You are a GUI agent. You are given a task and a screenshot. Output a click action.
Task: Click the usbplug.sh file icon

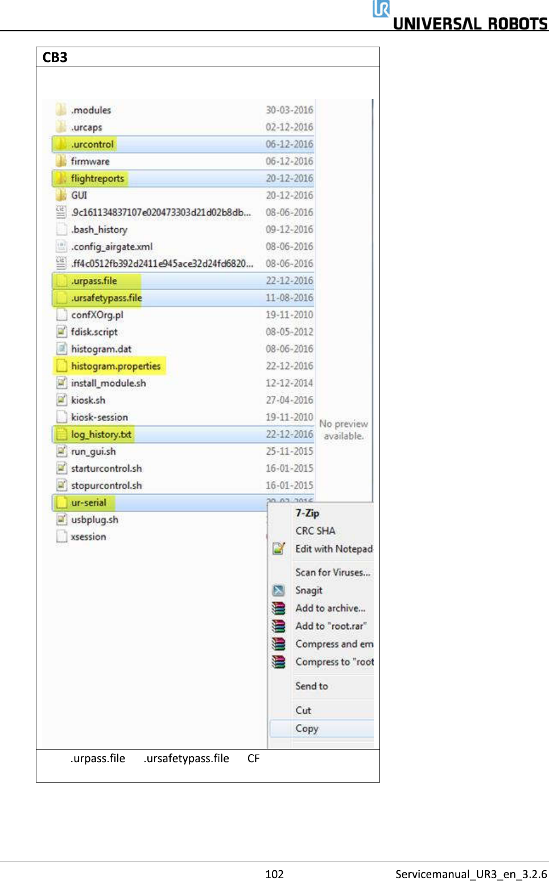coord(61,520)
